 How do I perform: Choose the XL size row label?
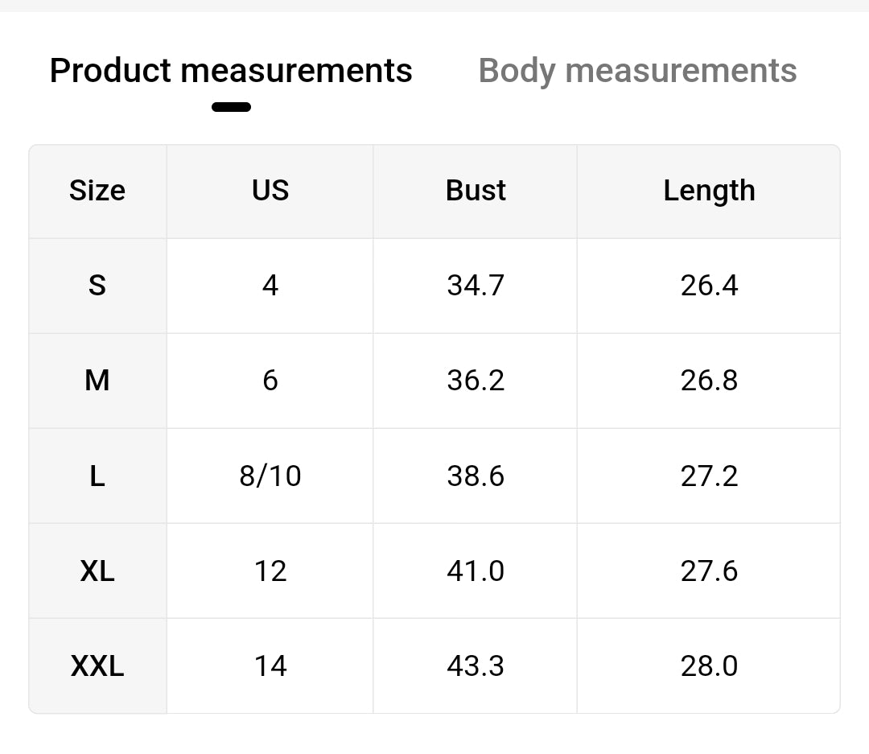pos(97,571)
